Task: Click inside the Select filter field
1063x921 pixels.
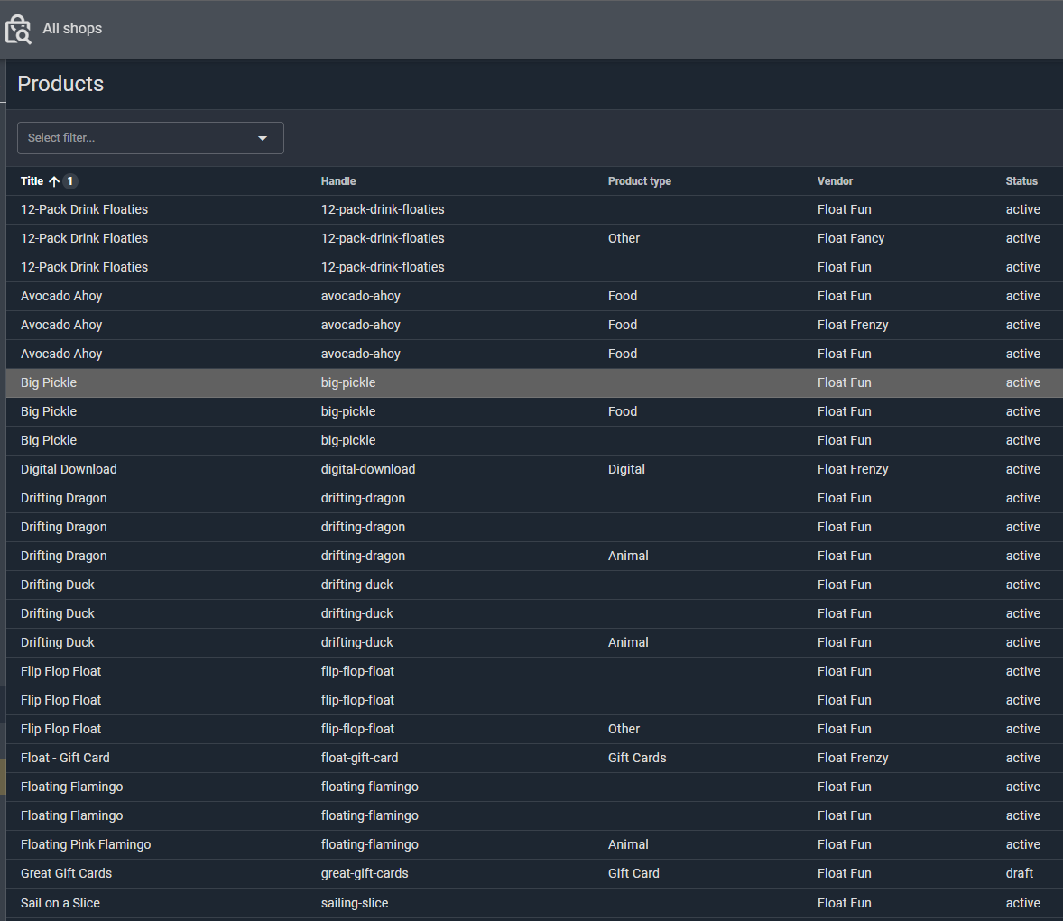Action: 135,138
